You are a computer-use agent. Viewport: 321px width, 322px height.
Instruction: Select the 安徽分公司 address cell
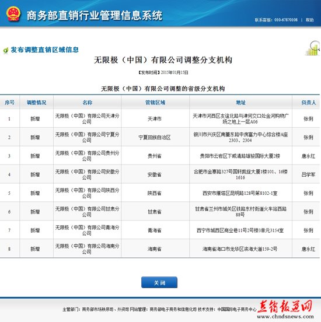240,174
